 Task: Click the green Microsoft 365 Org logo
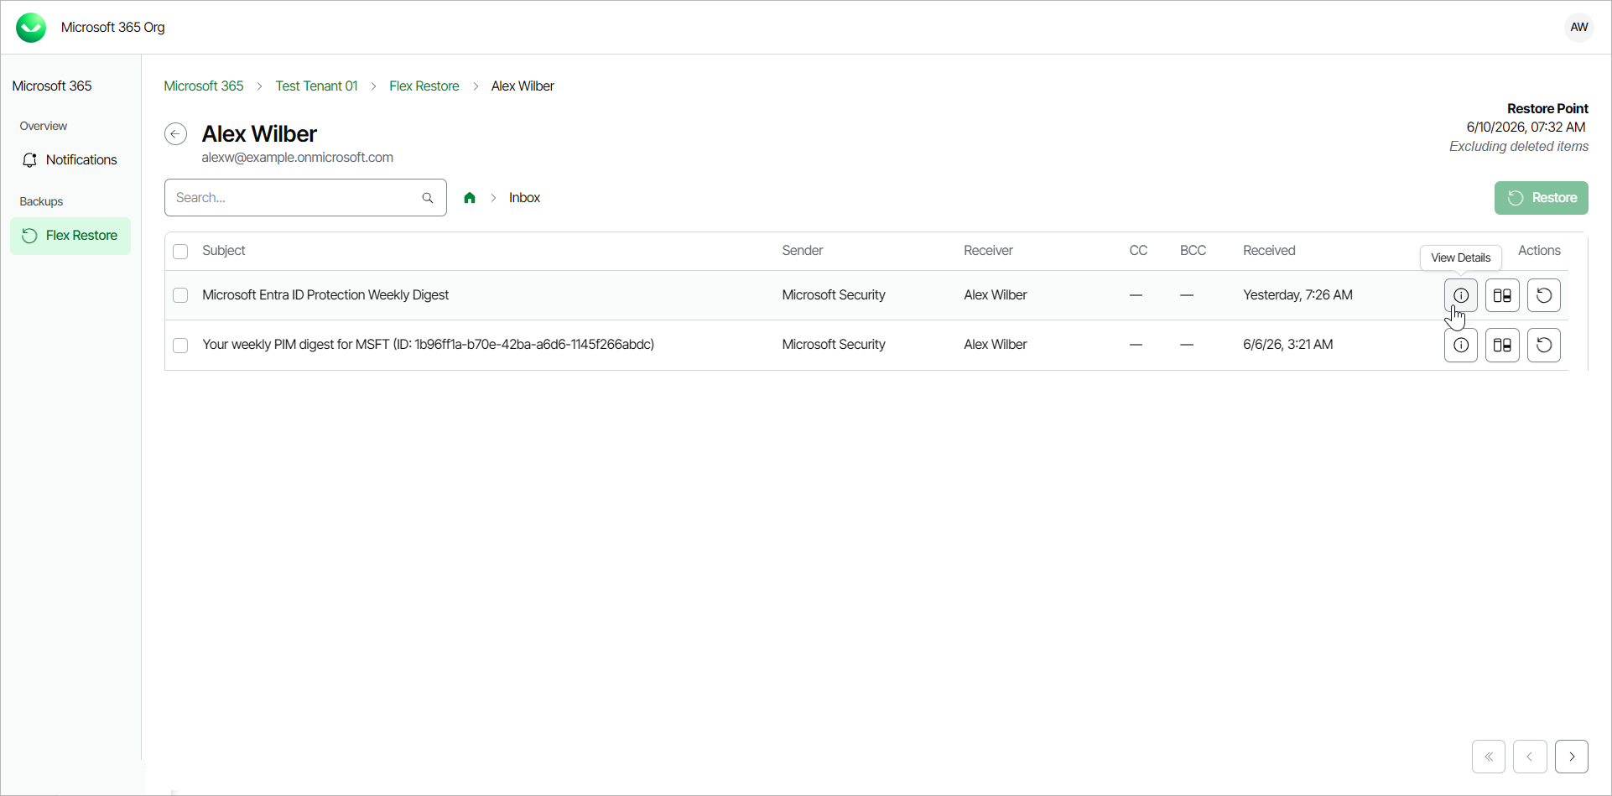pyautogui.click(x=32, y=28)
